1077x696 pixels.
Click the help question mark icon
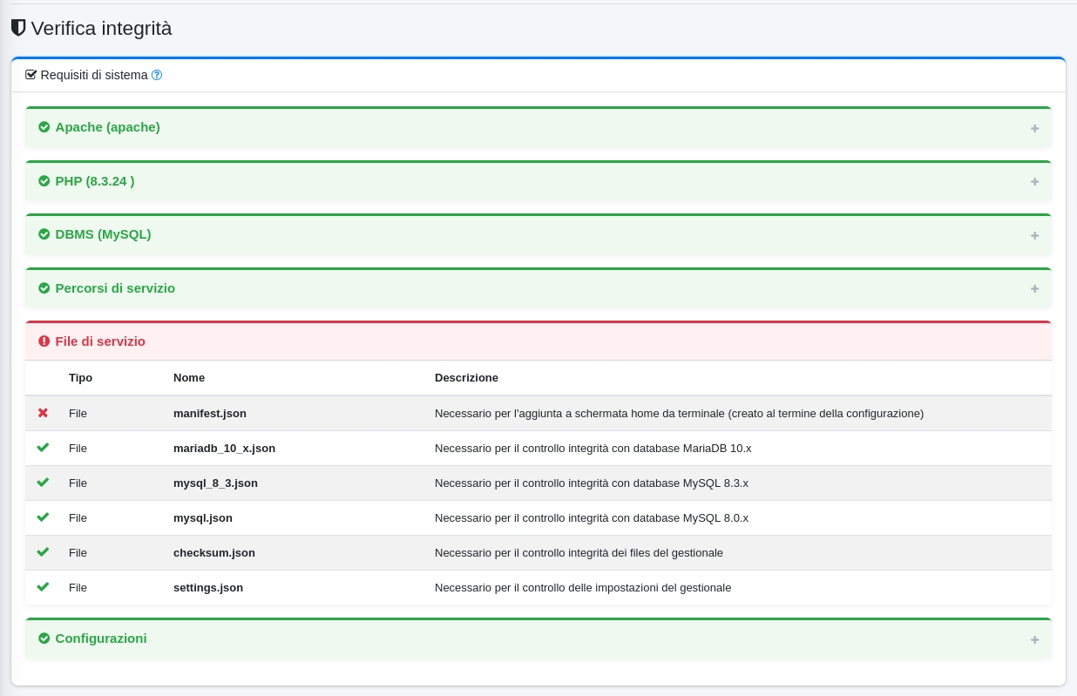(x=157, y=75)
